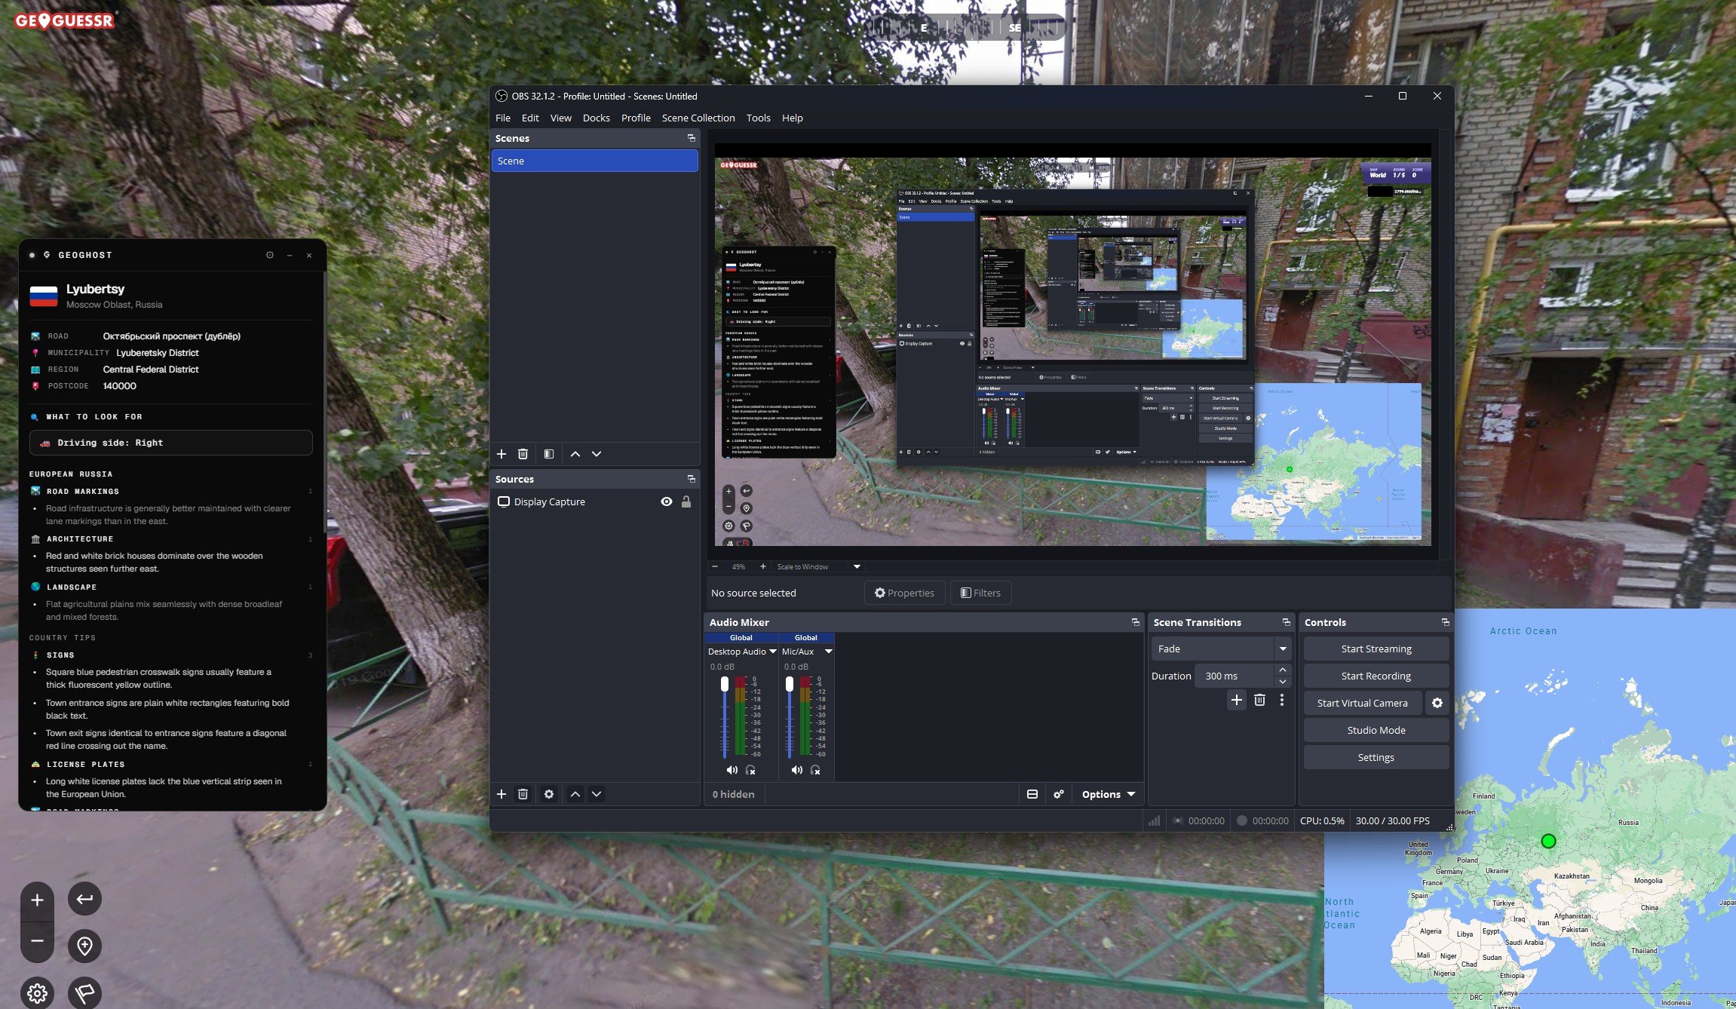This screenshot has width=1736, height=1009.
Task: Click the GeoGuessr zoom in plus button
Action: pos(37,900)
